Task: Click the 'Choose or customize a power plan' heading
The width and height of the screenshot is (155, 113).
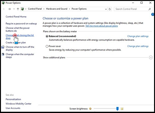Action: pyautogui.click(x=66, y=18)
